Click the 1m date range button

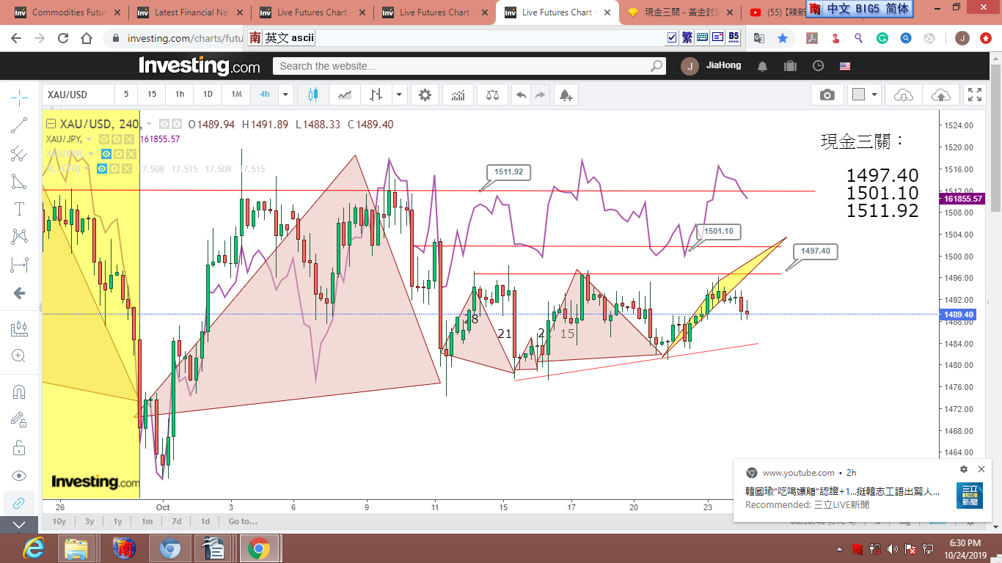coord(147,521)
